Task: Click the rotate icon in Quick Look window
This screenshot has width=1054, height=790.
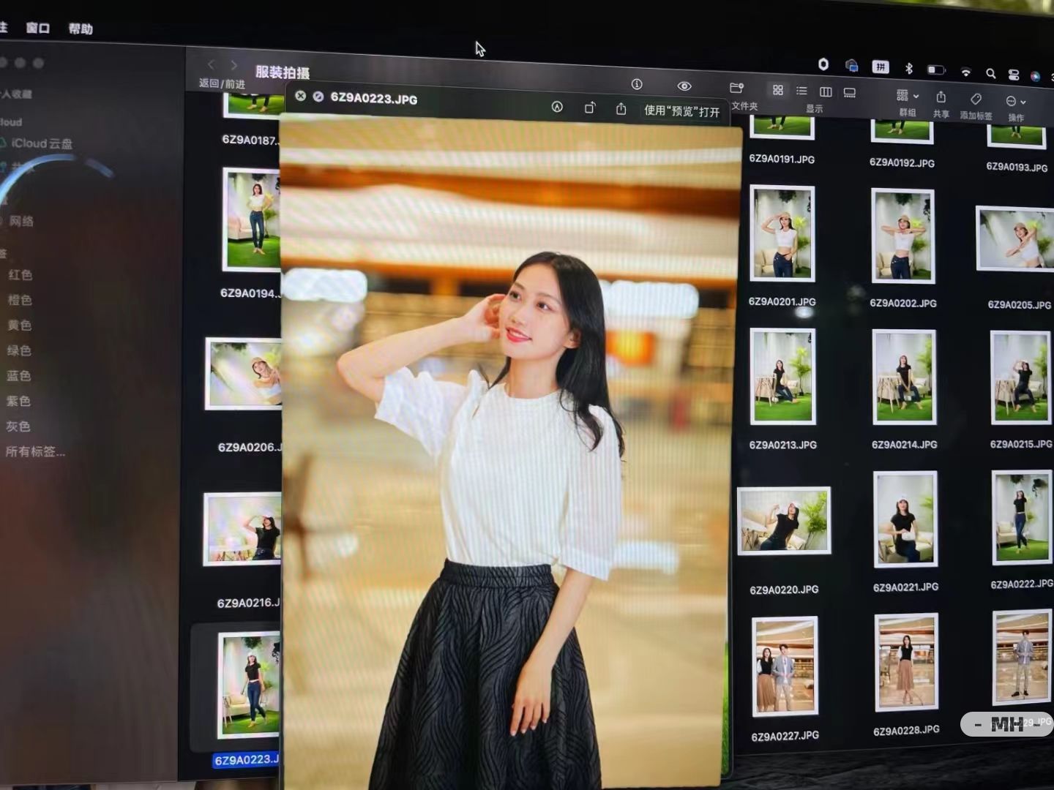Action: [x=590, y=108]
